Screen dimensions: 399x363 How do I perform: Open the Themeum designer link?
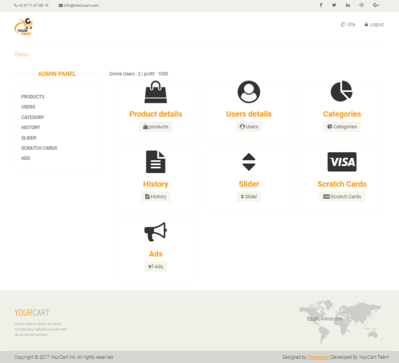tap(318, 357)
